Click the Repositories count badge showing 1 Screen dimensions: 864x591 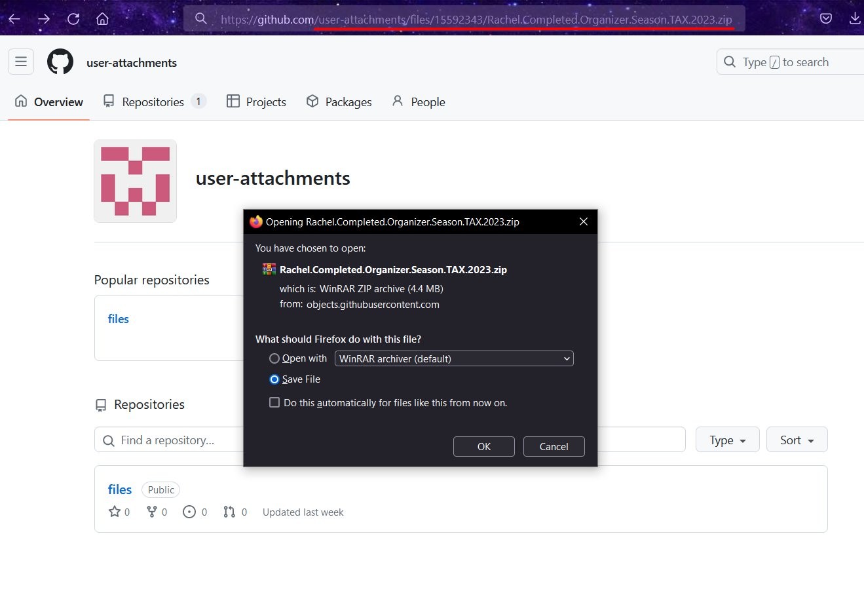click(x=198, y=101)
